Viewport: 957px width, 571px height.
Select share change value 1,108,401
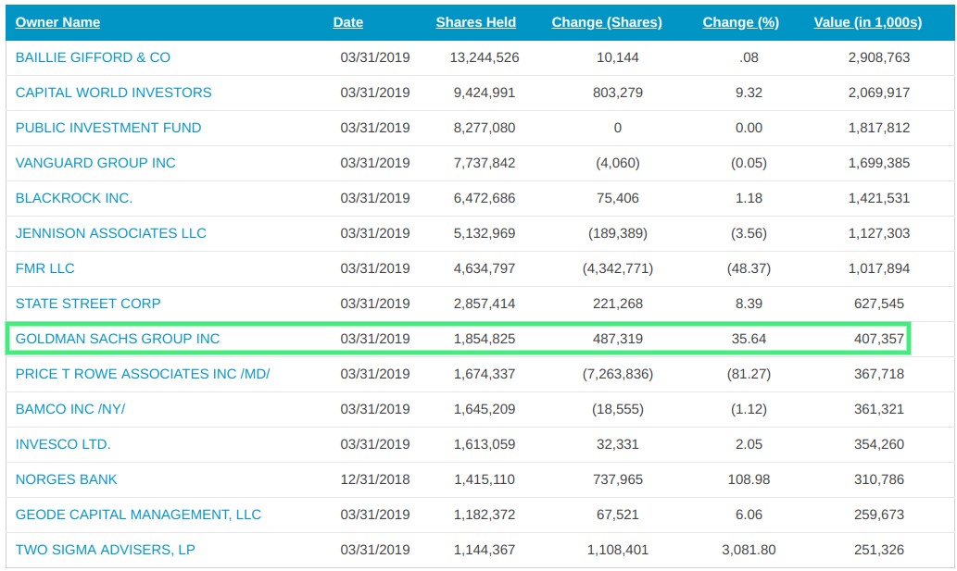click(618, 550)
